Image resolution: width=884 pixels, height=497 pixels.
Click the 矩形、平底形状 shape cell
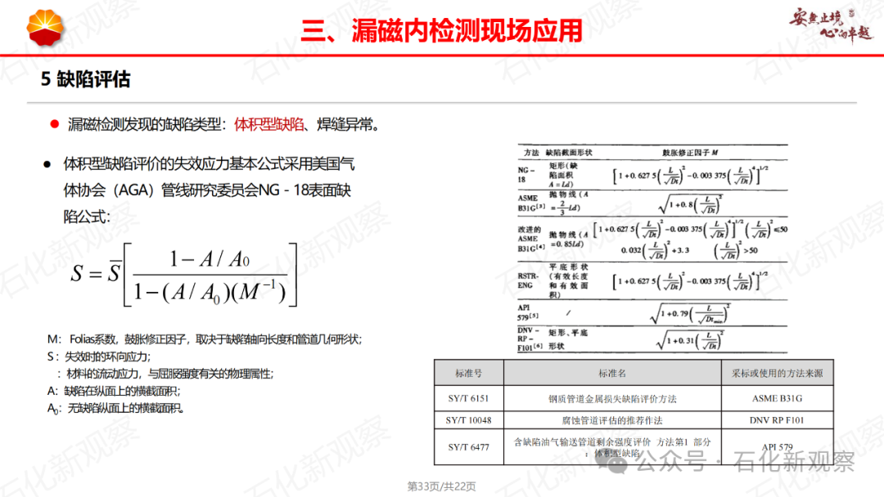tap(568, 339)
